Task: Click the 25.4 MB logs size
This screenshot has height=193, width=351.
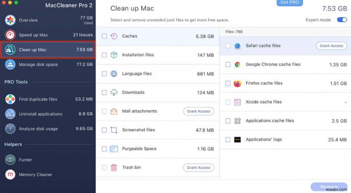Action: (337, 140)
